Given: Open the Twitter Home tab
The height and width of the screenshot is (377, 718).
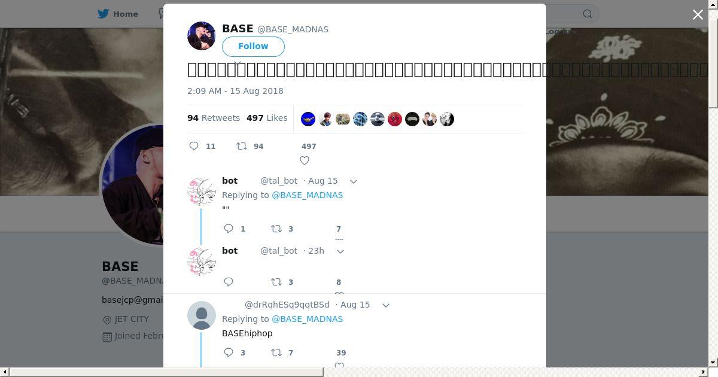Looking at the screenshot, I should coord(118,14).
